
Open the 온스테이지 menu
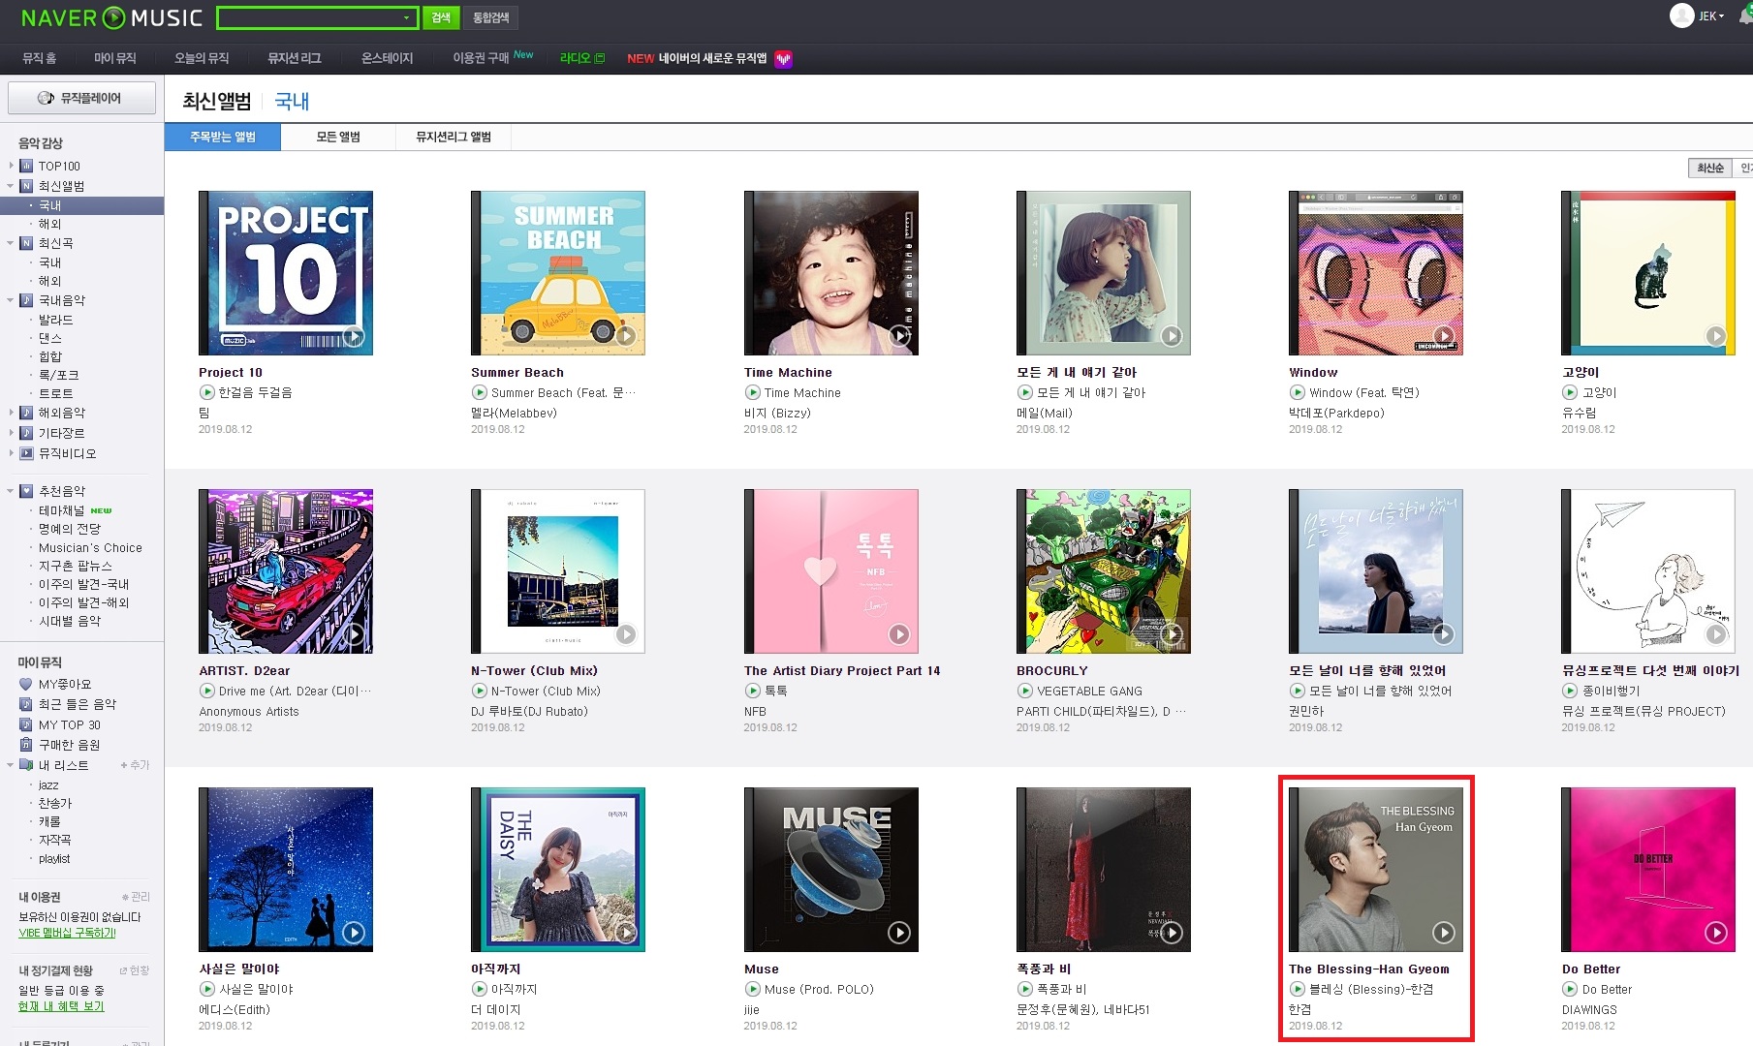[x=387, y=58]
